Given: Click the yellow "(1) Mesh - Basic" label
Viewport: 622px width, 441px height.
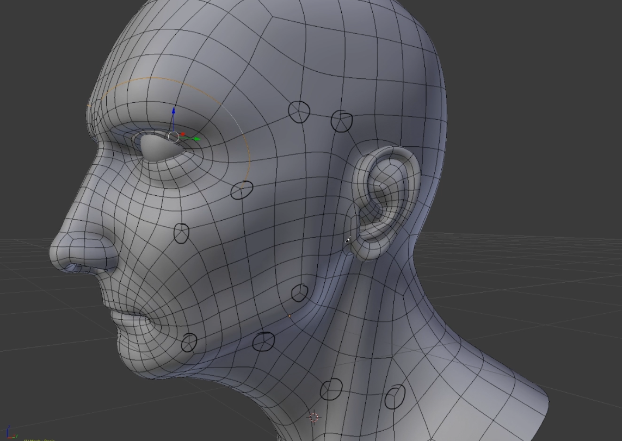Looking at the screenshot, I should [38, 440].
